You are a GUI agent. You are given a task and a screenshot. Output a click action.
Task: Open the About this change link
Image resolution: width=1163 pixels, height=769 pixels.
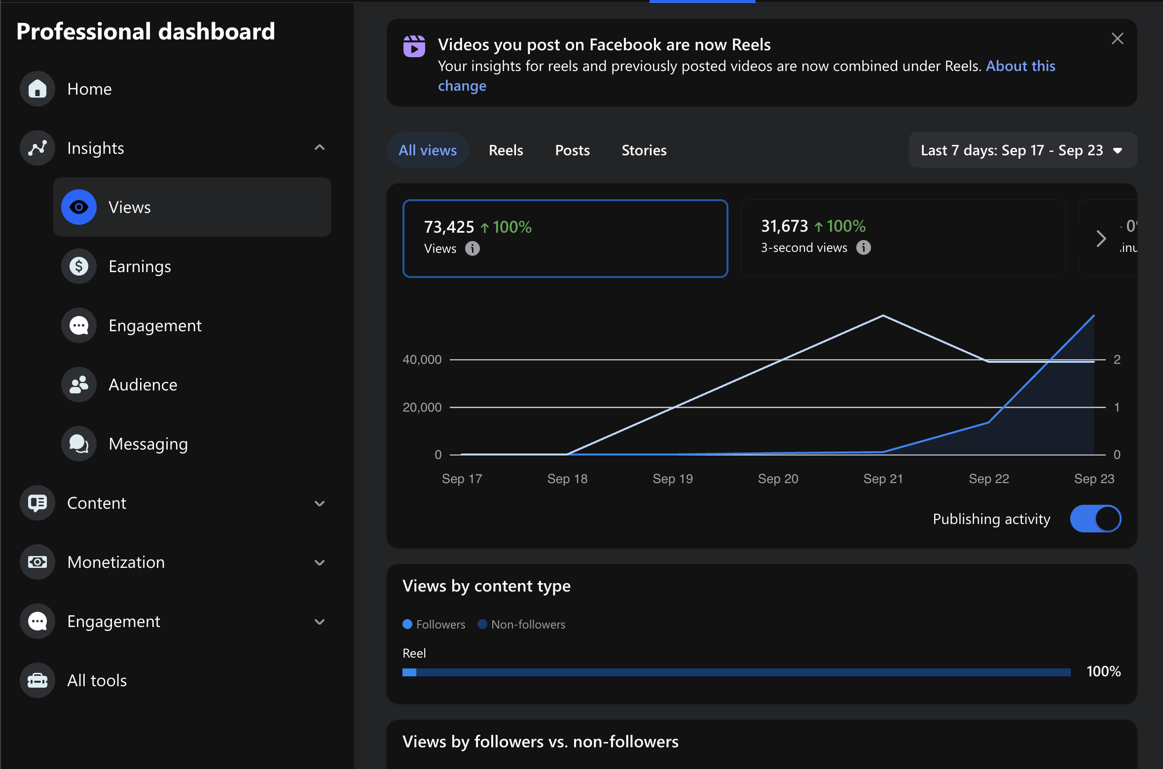[1020, 66]
